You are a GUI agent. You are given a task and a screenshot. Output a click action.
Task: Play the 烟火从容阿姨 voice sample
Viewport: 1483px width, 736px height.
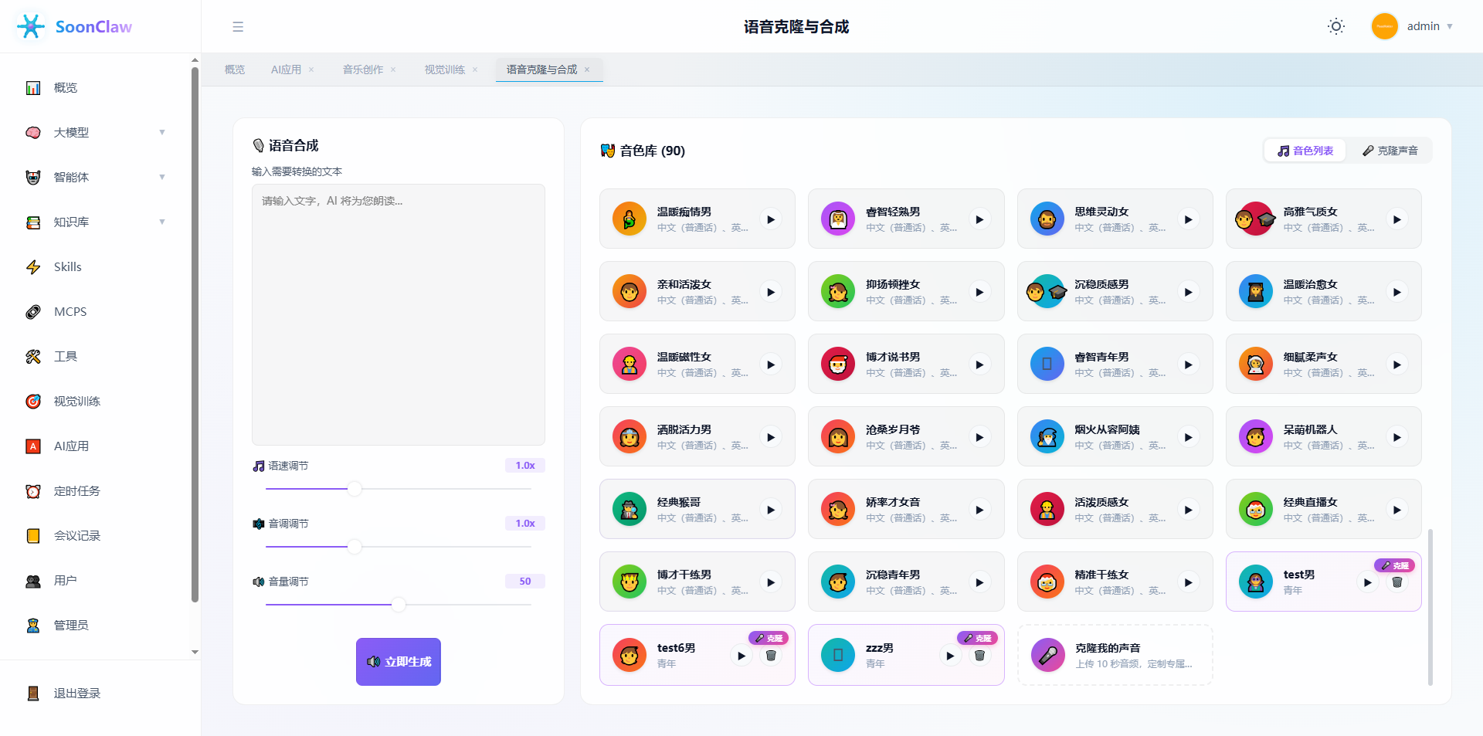[1189, 437]
